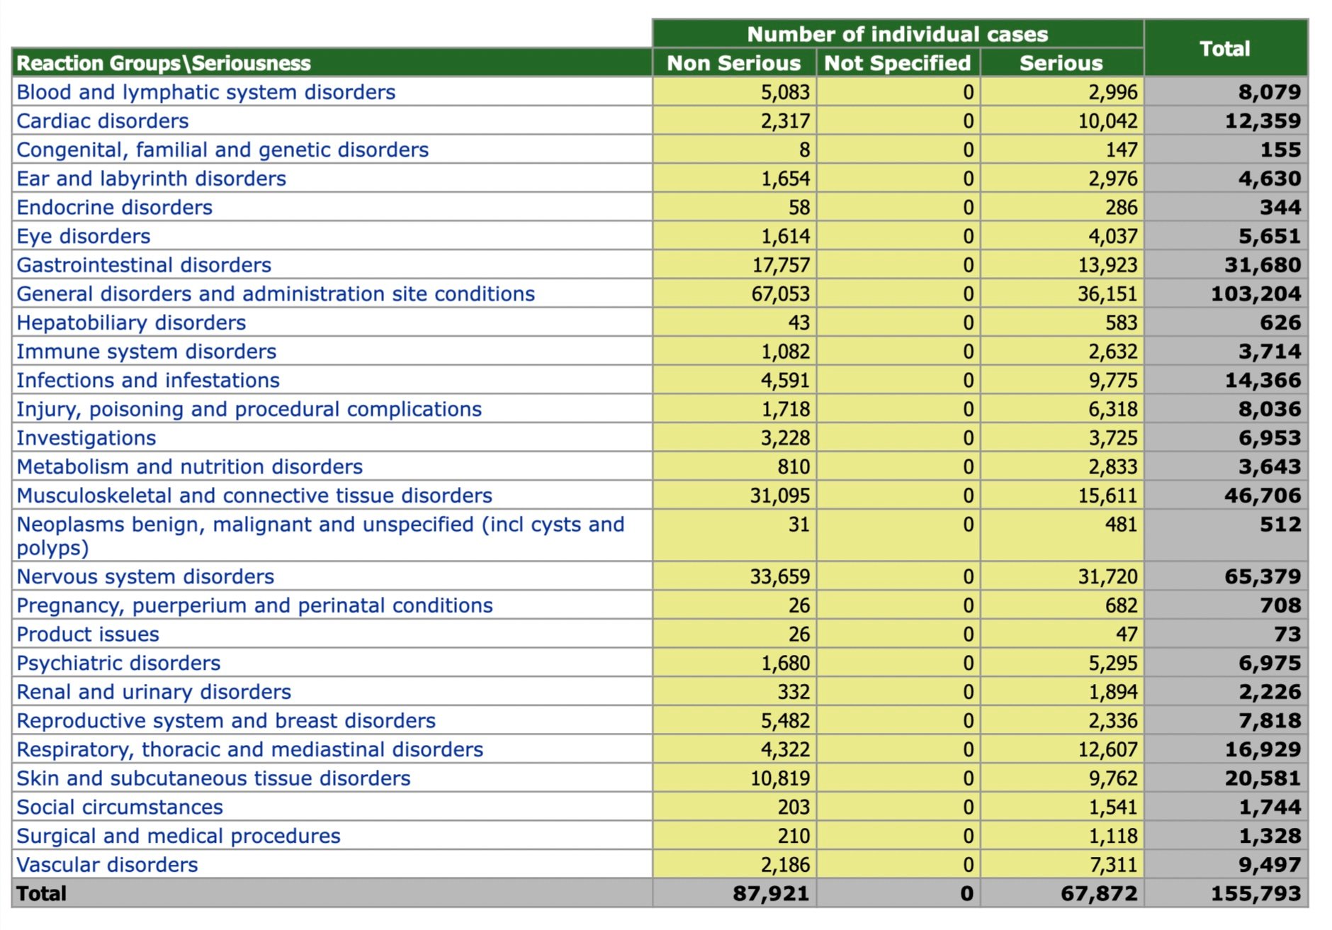Select Musculoskeletal and connective tissue disorders
The height and width of the screenshot is (930, 1332).
[x=254, y=495]
